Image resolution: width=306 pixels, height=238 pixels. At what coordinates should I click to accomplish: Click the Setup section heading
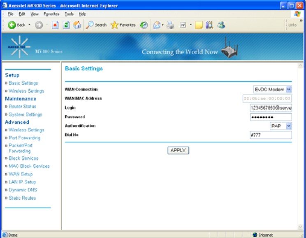coord(12,75)
